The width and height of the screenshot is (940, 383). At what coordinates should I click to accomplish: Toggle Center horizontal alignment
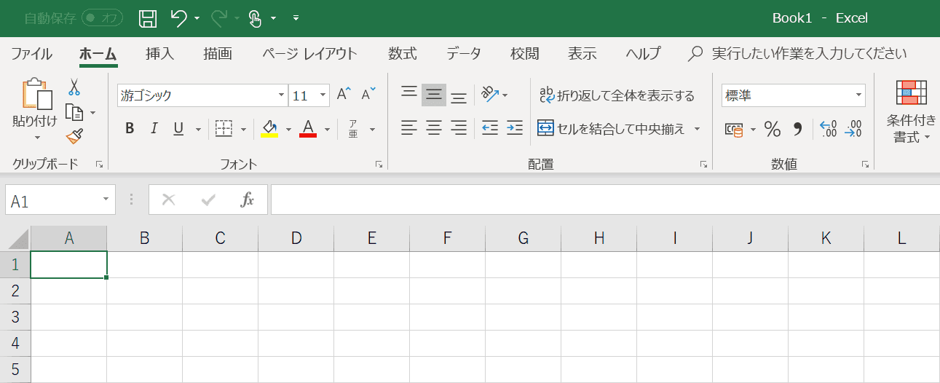pos(434,129)
